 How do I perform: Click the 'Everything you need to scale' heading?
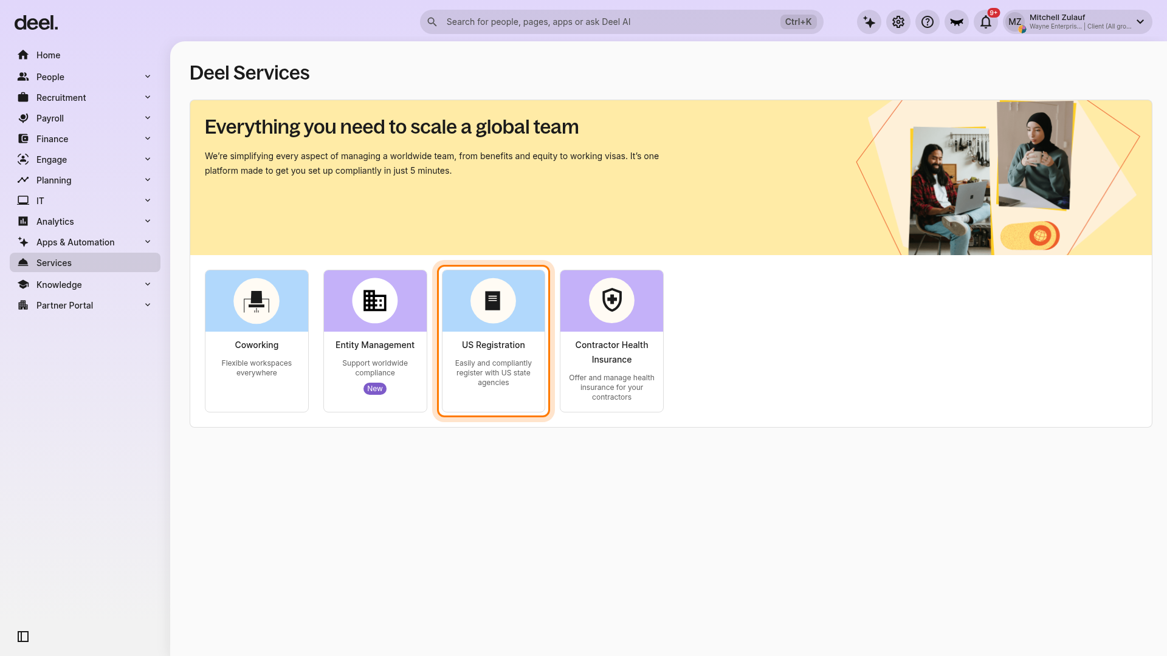391,127
